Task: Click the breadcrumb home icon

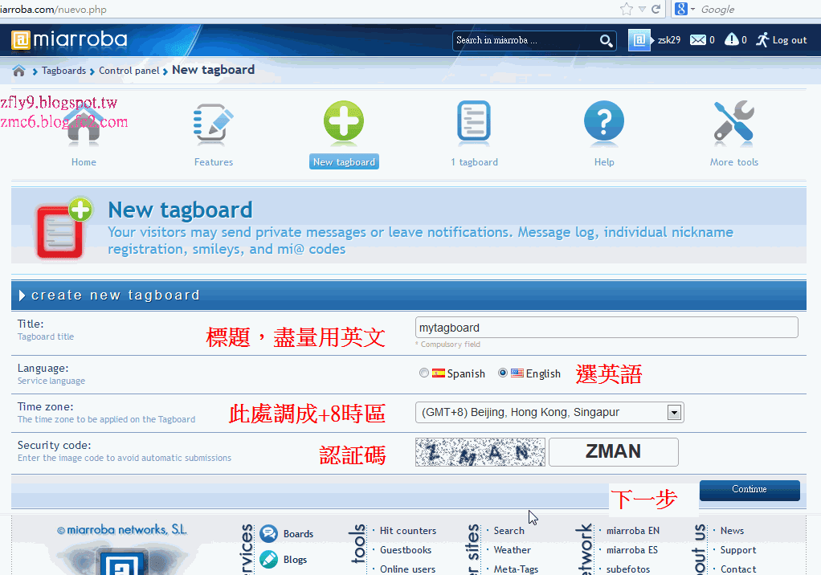Action: pos(18,71)
